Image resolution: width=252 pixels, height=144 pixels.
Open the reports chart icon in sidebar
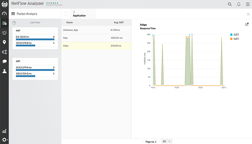(4, 131)
